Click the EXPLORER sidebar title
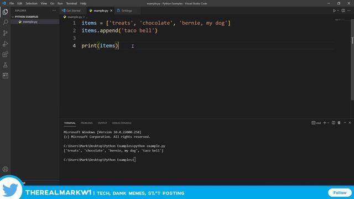 pyautogui.click(x=20, y=11)
